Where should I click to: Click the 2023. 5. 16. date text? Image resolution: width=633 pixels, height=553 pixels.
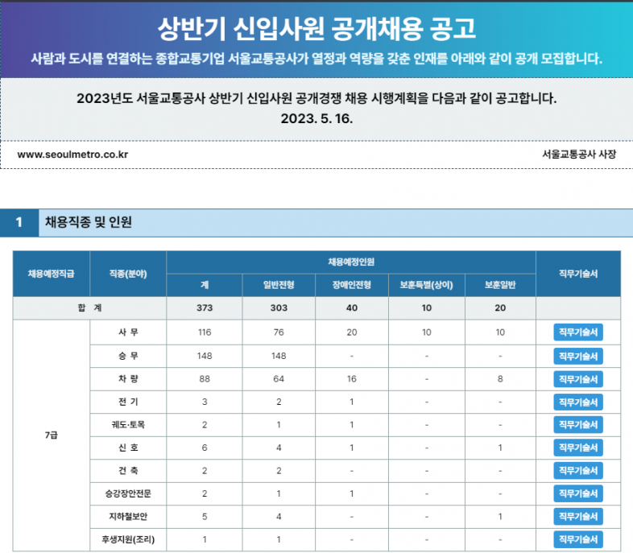click(x=317, y=118)
